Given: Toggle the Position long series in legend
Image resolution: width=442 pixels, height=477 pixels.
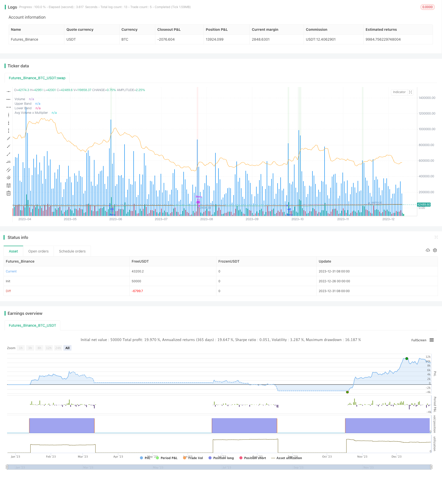Looking at the screenshot, I should pyautogui.click(x=221, y=458).
